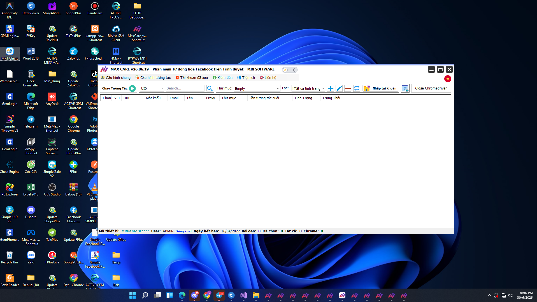Click the Nhập tài khoản import button

tap(380, 88)
